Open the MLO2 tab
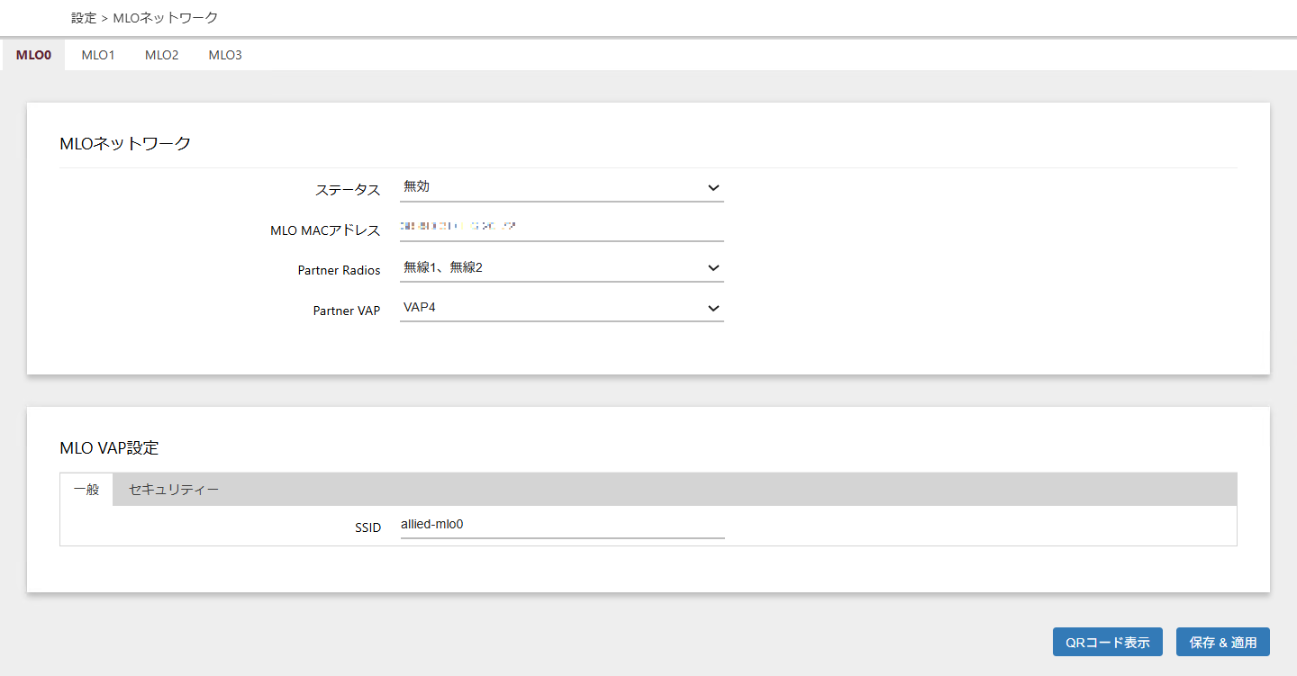 161,55
